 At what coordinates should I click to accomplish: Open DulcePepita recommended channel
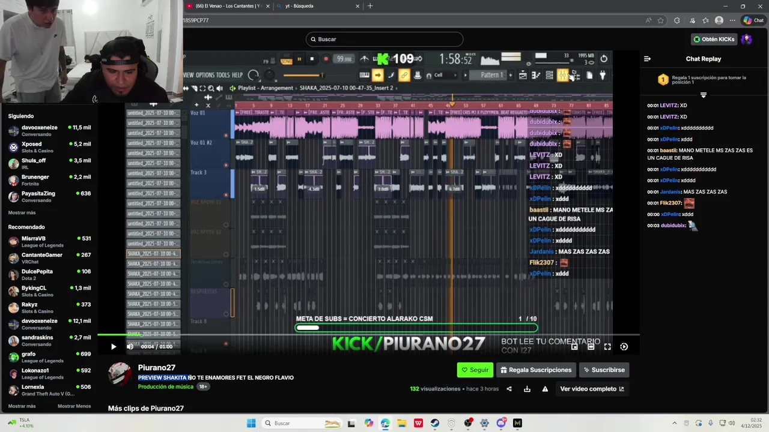pyautogui.click(x=49, y=275)
